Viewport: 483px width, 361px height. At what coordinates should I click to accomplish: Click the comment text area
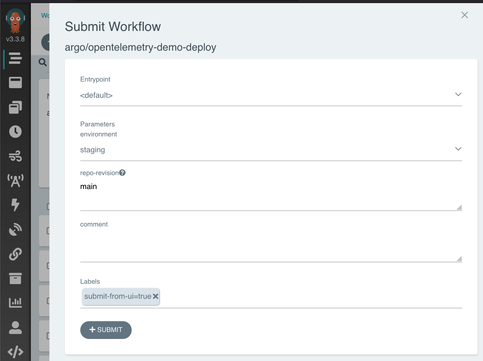pos(271,247)
